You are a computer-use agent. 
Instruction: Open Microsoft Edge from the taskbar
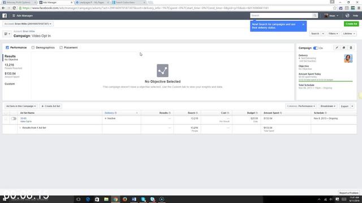coord(88,199)
